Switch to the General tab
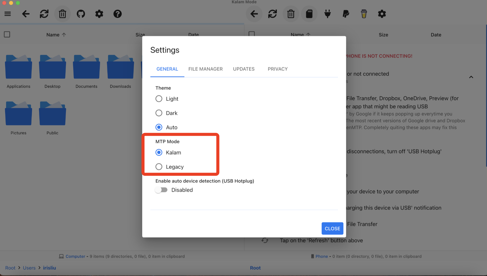The image size is (487, 276). coord(167,69)
